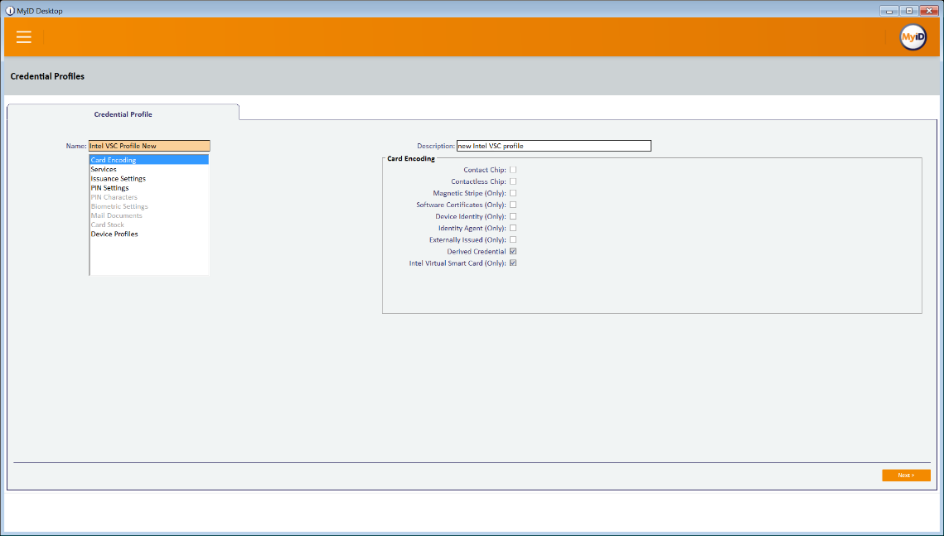944x536 pixels.
Task: Click the grayed Biometric Settings entry
Action: tap(149, 206)
